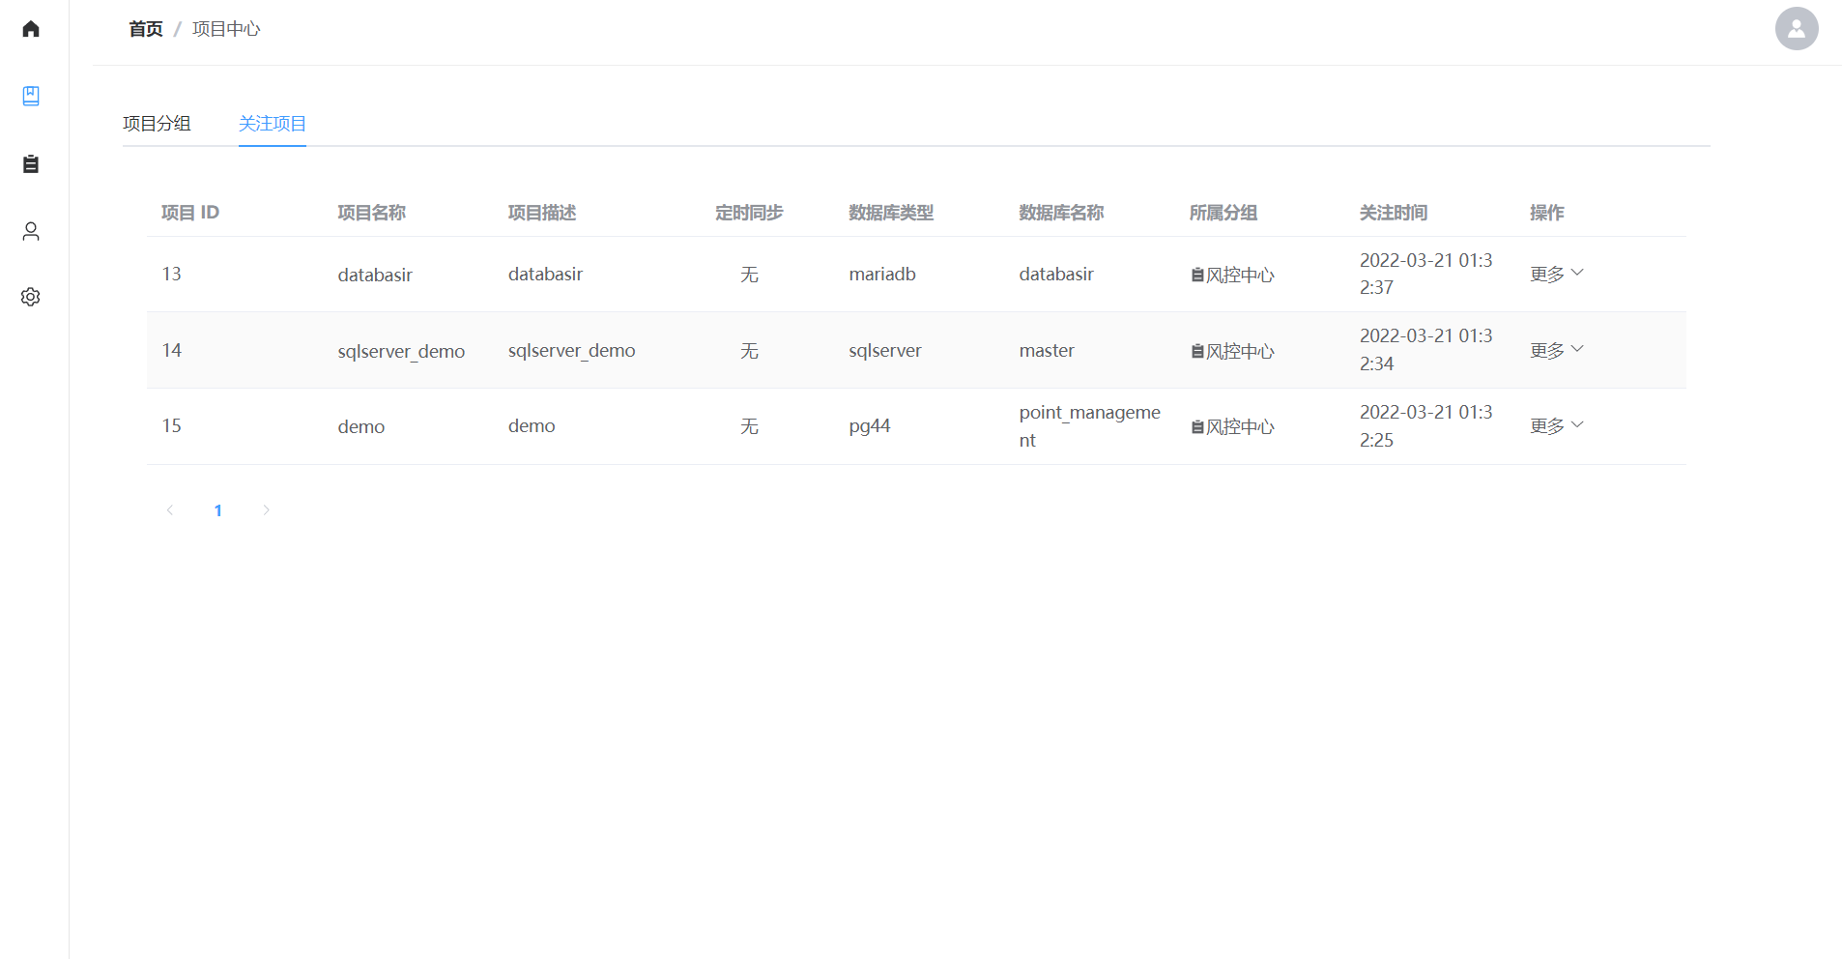Switch to the 项目分组 tab
This screenshot has height=959, width=1842.
coord(157,124)
